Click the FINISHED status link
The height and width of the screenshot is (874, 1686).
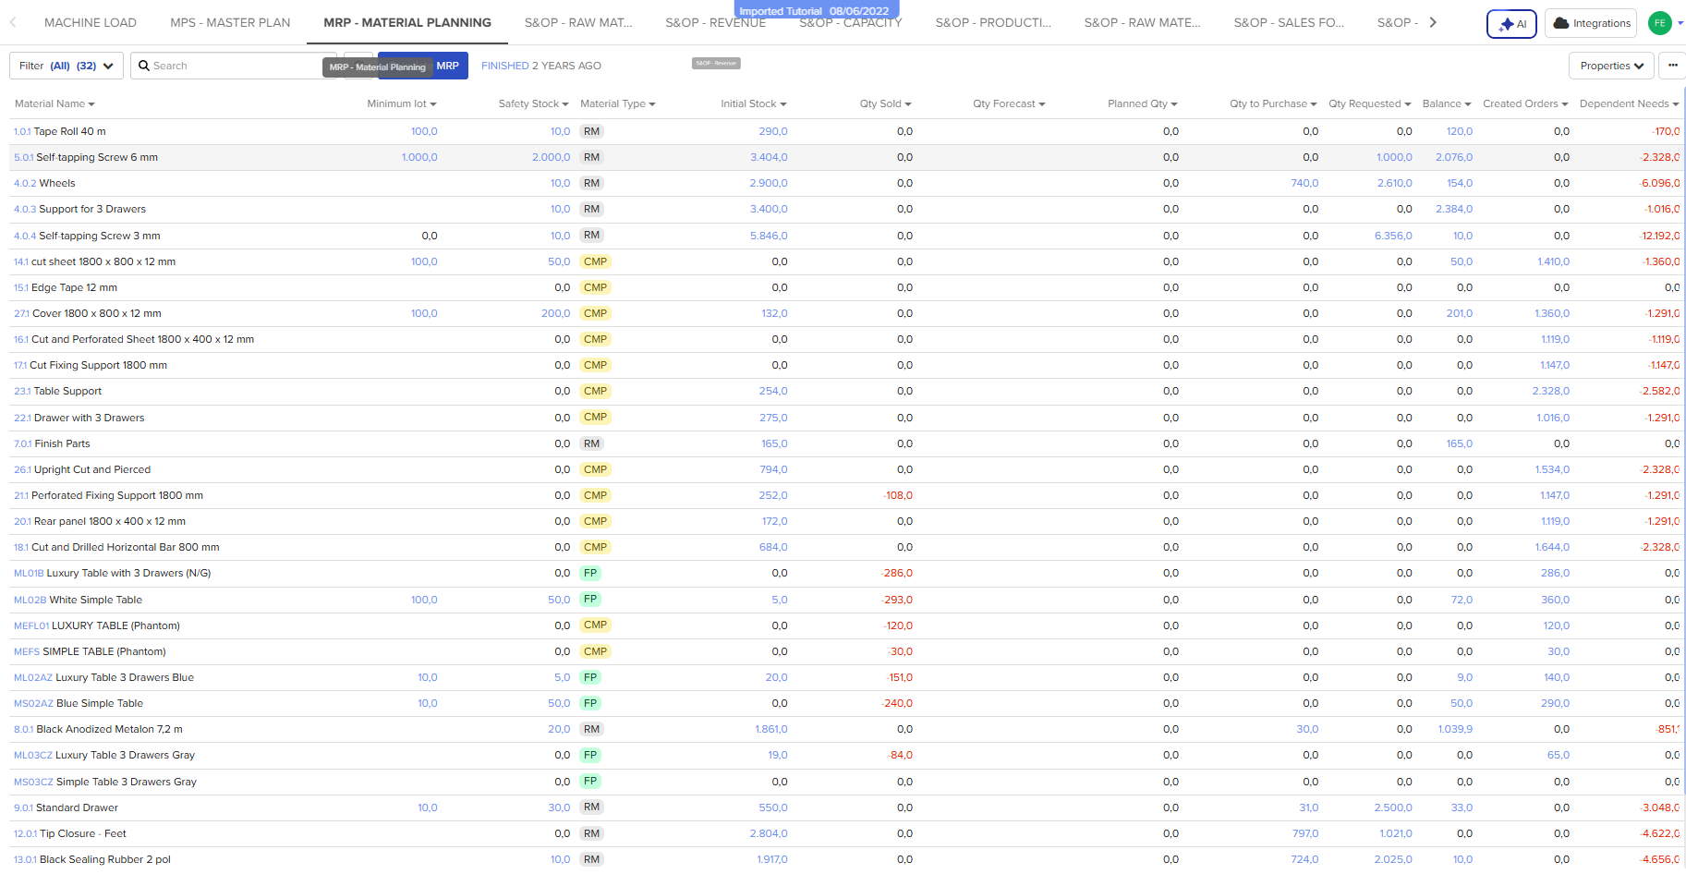[x=504, y=66]
